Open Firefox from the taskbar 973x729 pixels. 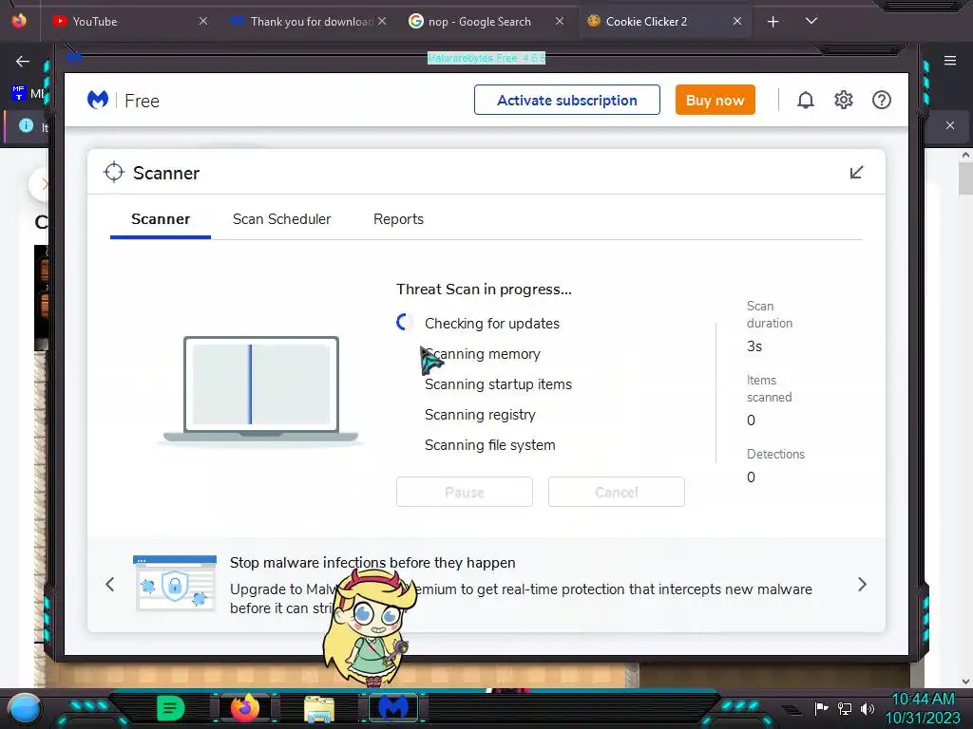coord(244,708)
